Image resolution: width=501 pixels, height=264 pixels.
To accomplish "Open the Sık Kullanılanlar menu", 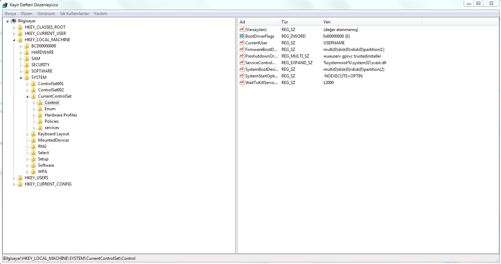I will pyautogui.click(x=74, y=14).
